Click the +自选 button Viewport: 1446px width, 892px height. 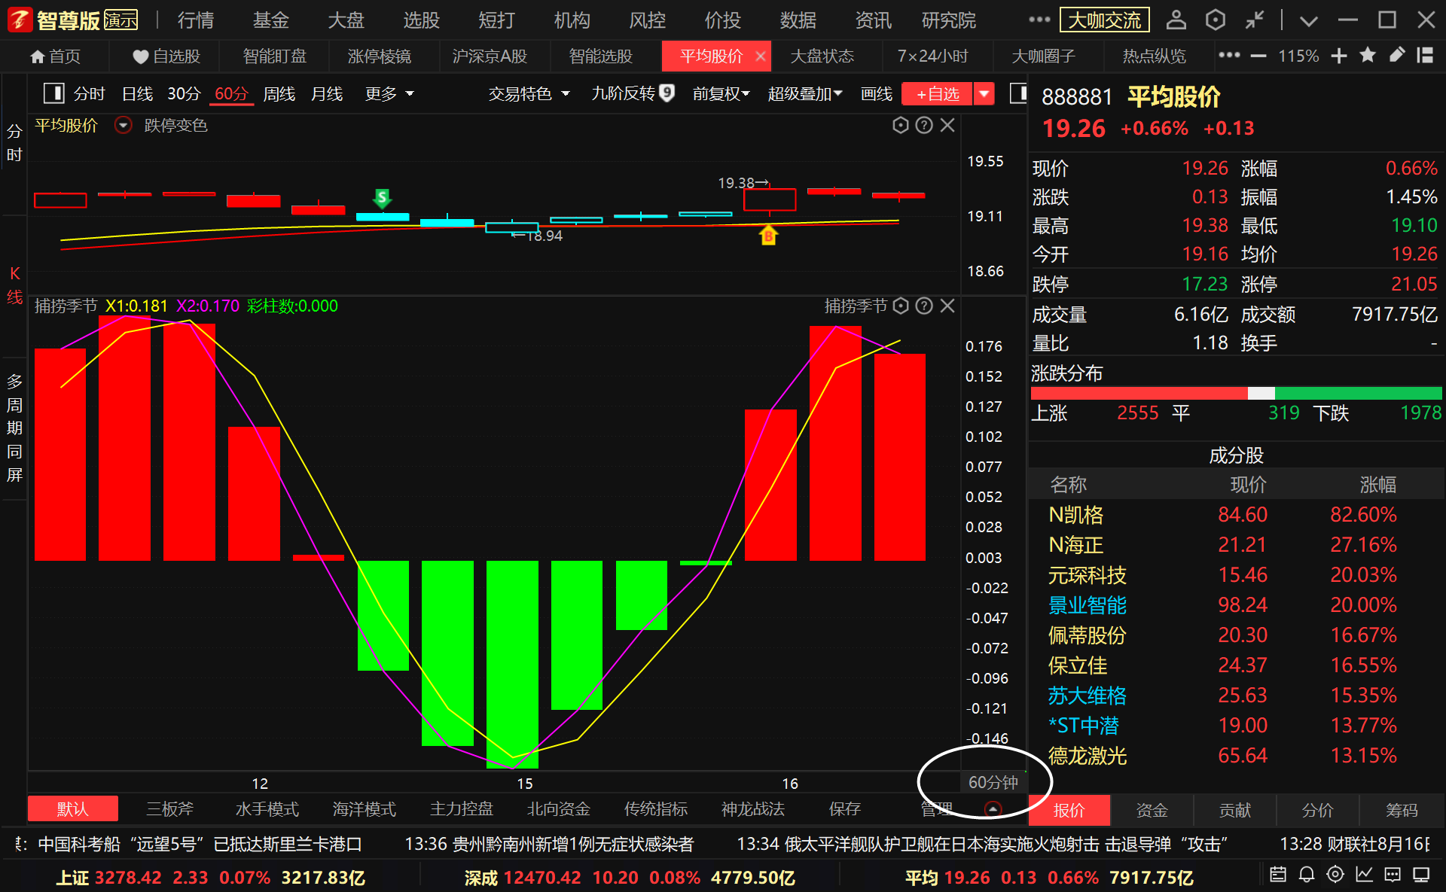[x=938, y=94]
